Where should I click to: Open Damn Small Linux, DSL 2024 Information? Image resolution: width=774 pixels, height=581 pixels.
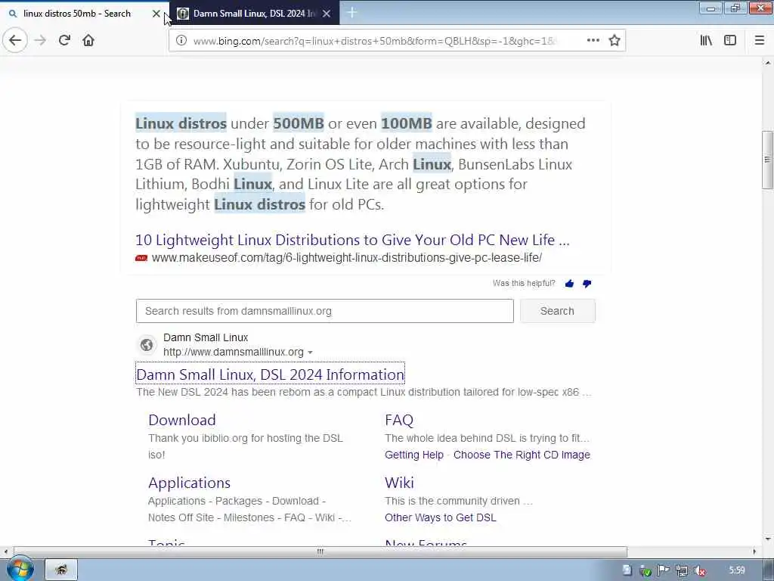tap(270, 375)
